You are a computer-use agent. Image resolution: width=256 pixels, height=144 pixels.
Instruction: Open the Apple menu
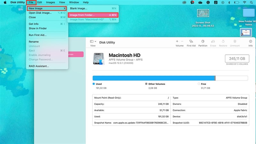[x=5, y=2]
